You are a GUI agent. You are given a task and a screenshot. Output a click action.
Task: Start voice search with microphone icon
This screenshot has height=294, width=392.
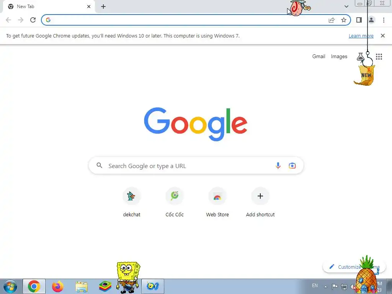(278, 165)
